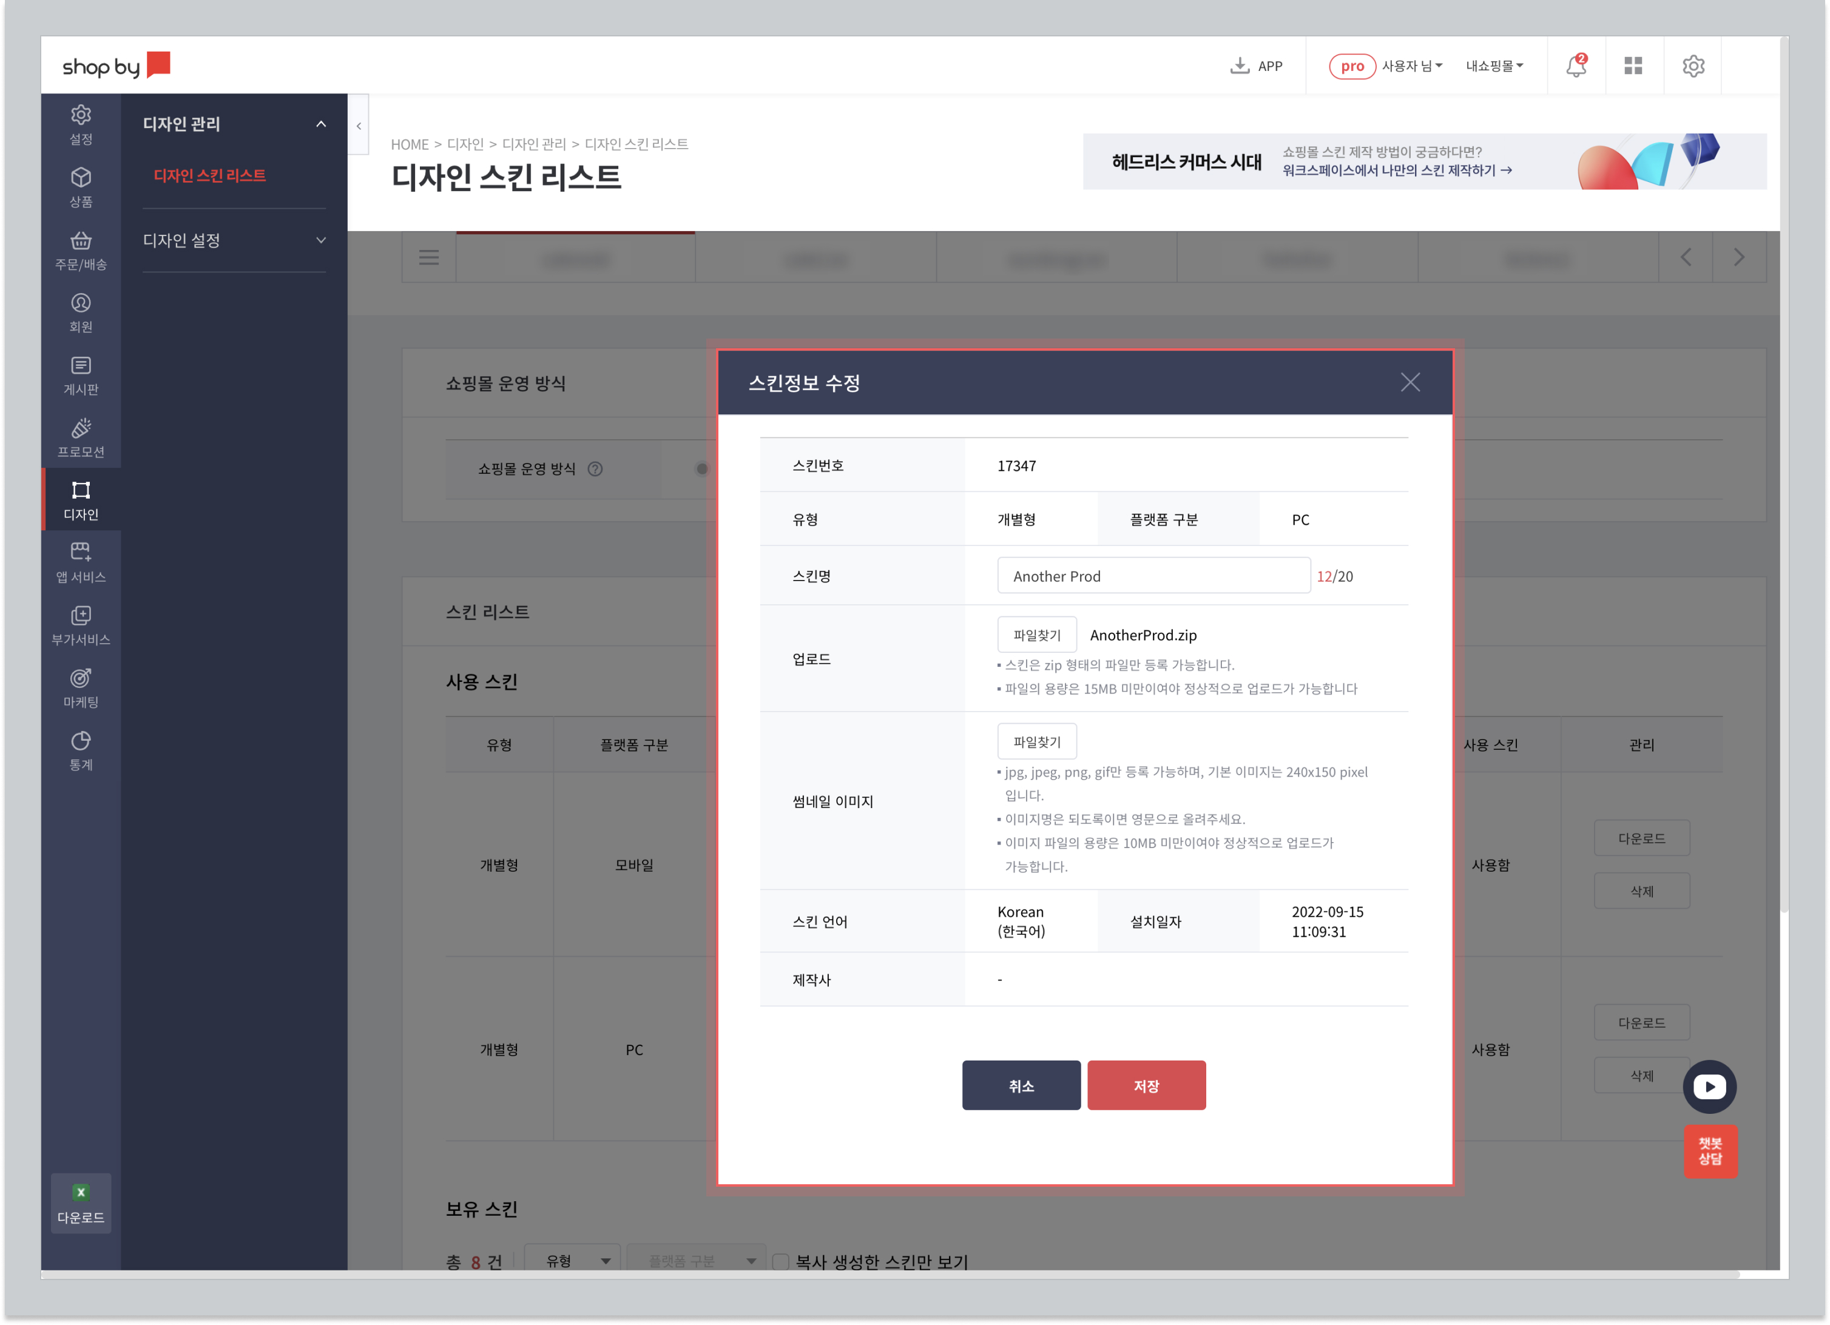Select the 쇼핑몰 운영 방식 radio option
This screenshot has height=1325, width=1830.
[701, 469]
